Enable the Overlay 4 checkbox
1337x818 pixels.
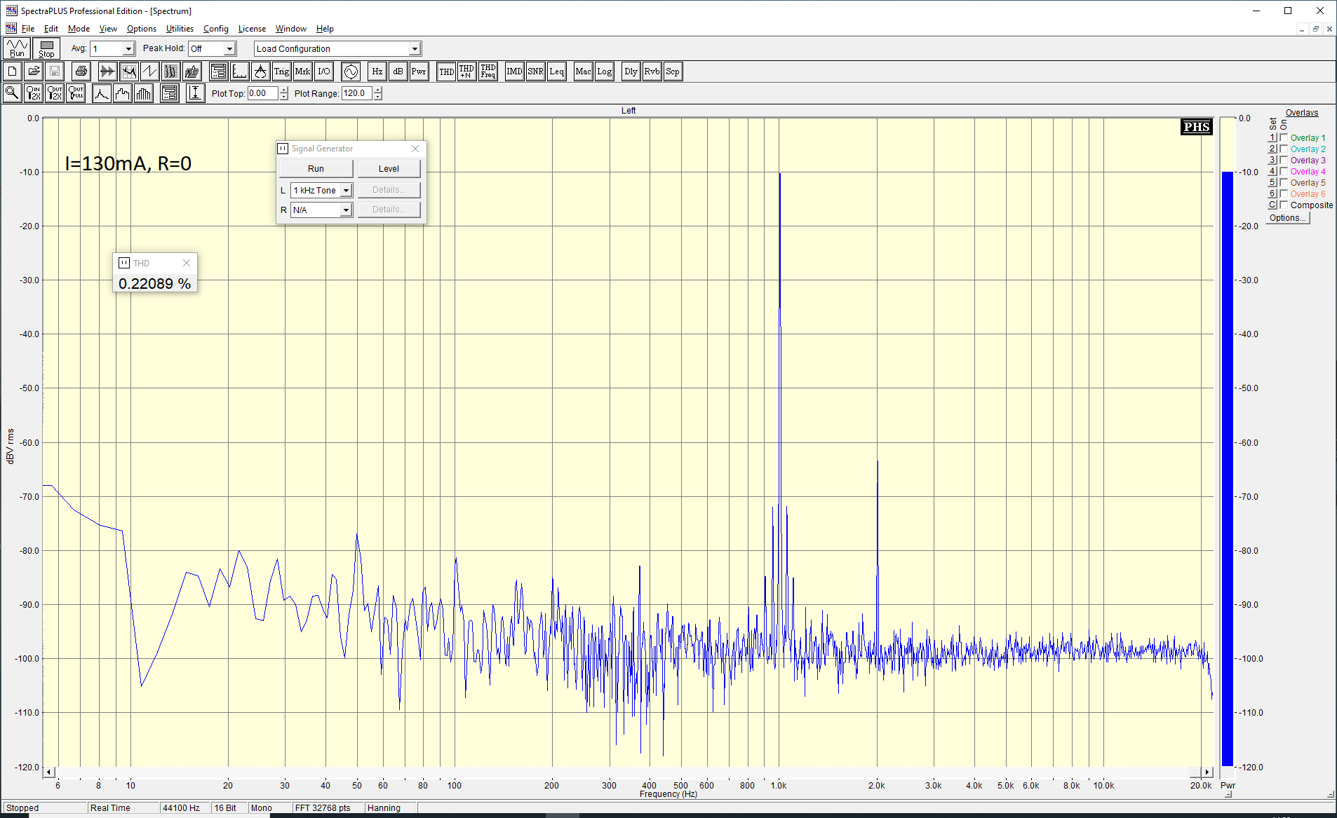[x=1284, y=172]
